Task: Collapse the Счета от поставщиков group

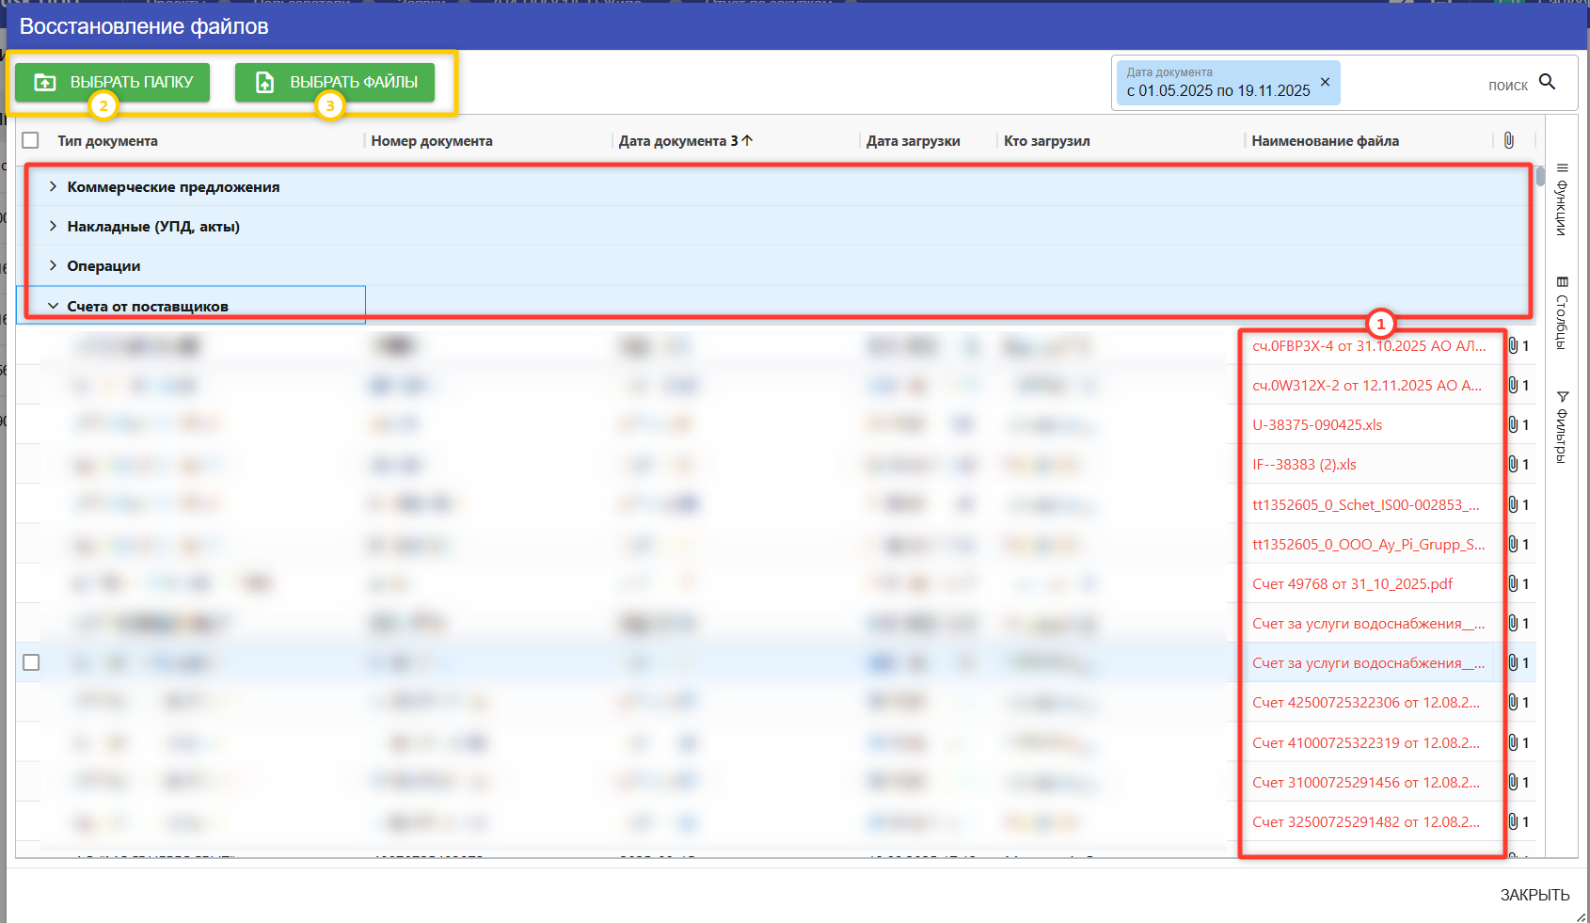Action: (53, 307)
